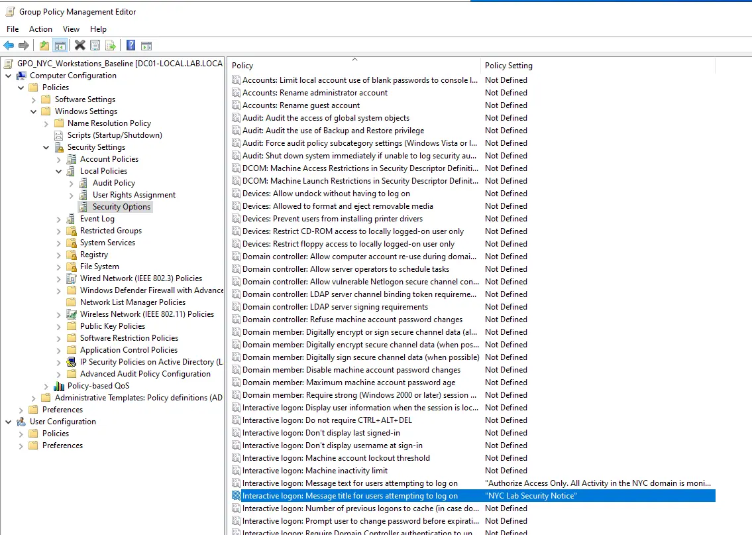Expand the Public Key Policies folder
The image size is (752, 535).
(58, 327)
